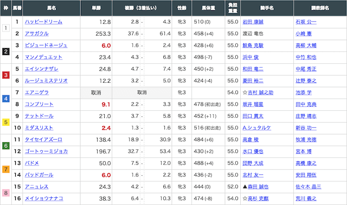Open trainer link 田中 克典
The width and height of the screenshot is (347, 205).
pyautogui.click(x=306, y=104)
